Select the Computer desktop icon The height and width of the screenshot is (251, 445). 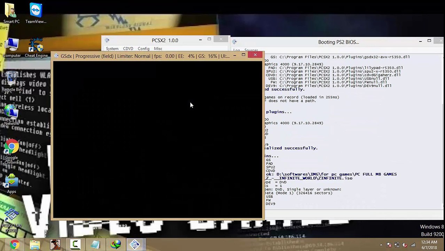point(11,47)
